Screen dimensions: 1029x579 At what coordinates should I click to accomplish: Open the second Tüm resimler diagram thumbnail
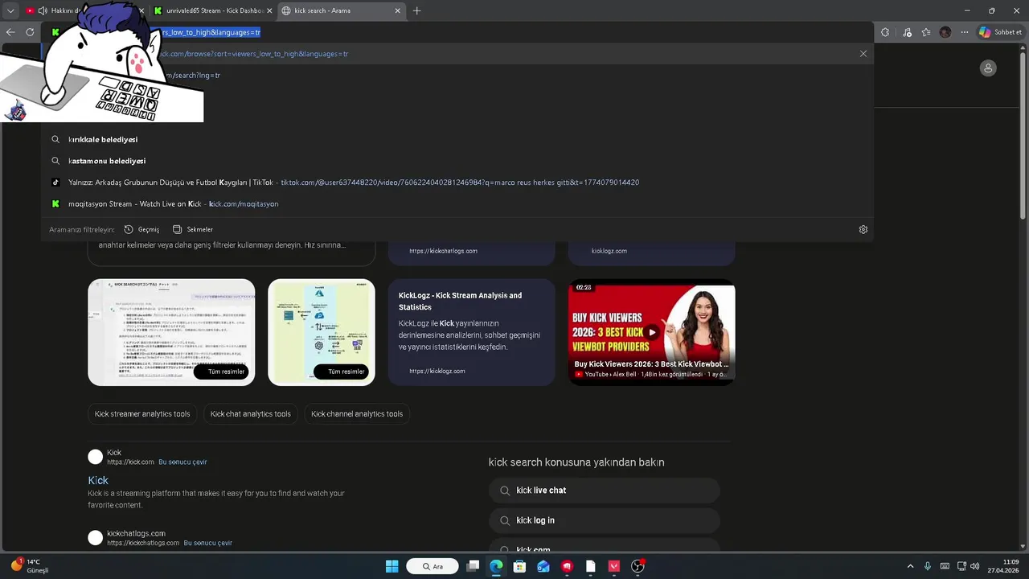coord(322,332)
